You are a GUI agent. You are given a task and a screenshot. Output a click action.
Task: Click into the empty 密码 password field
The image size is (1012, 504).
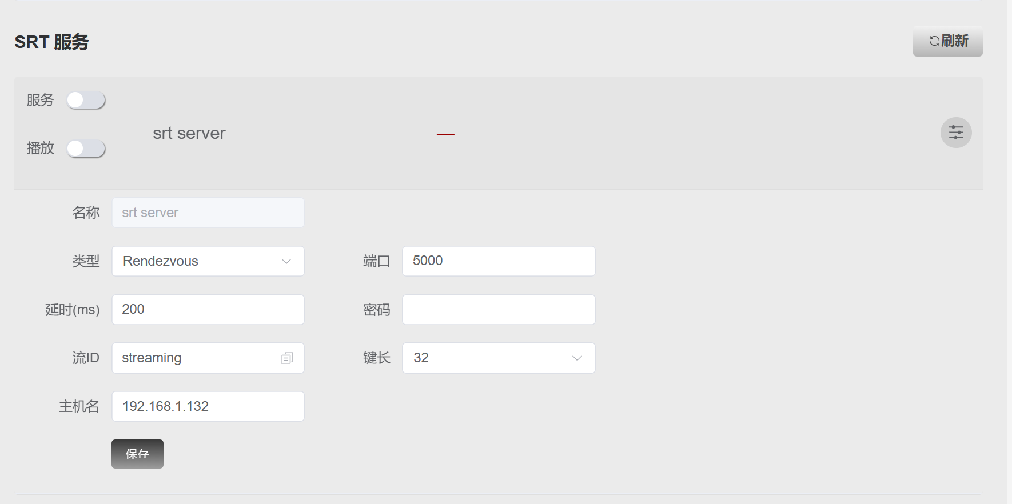tap(498, 310)
